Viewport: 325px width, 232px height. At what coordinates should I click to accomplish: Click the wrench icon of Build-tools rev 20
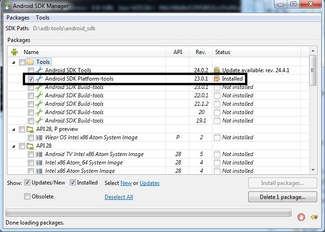39,112
